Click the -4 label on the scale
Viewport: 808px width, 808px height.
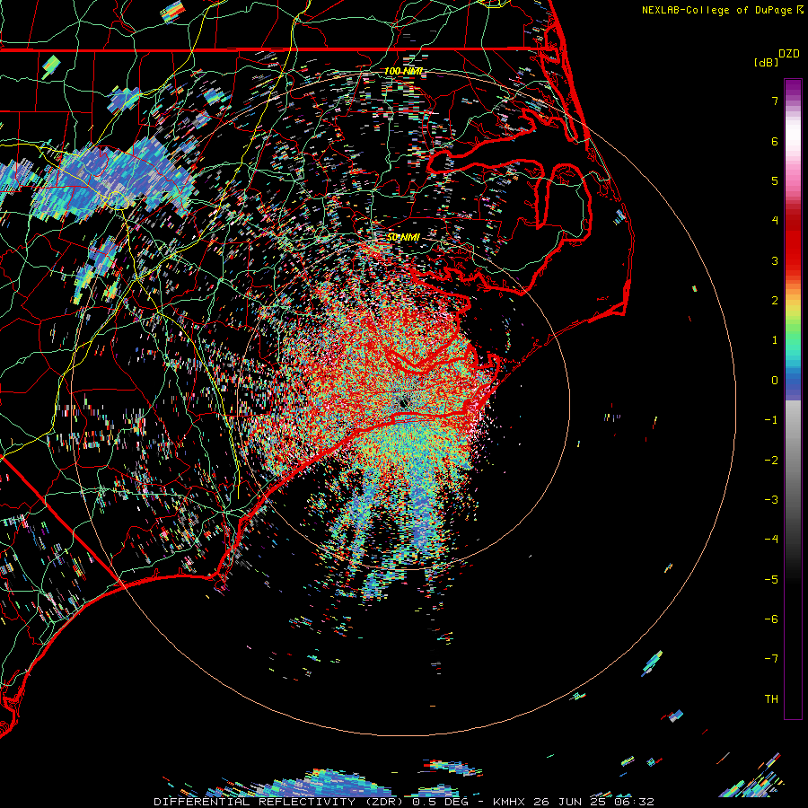click(x=771, y=539)
